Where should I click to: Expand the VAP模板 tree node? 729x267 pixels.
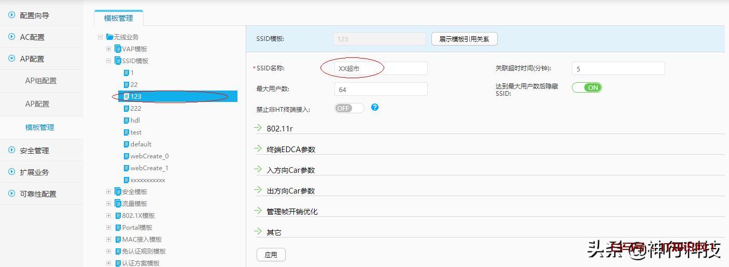point(108,49)
